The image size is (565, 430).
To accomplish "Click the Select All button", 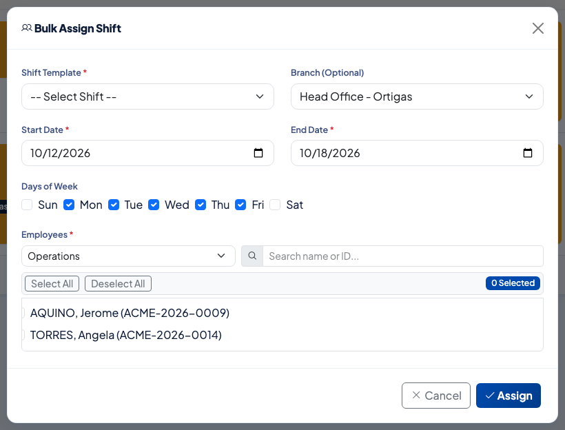I will point(52,284).
